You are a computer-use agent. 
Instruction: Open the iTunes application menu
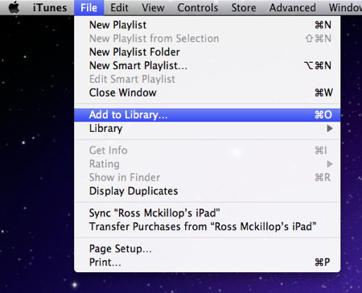click(x=50, y=7)
